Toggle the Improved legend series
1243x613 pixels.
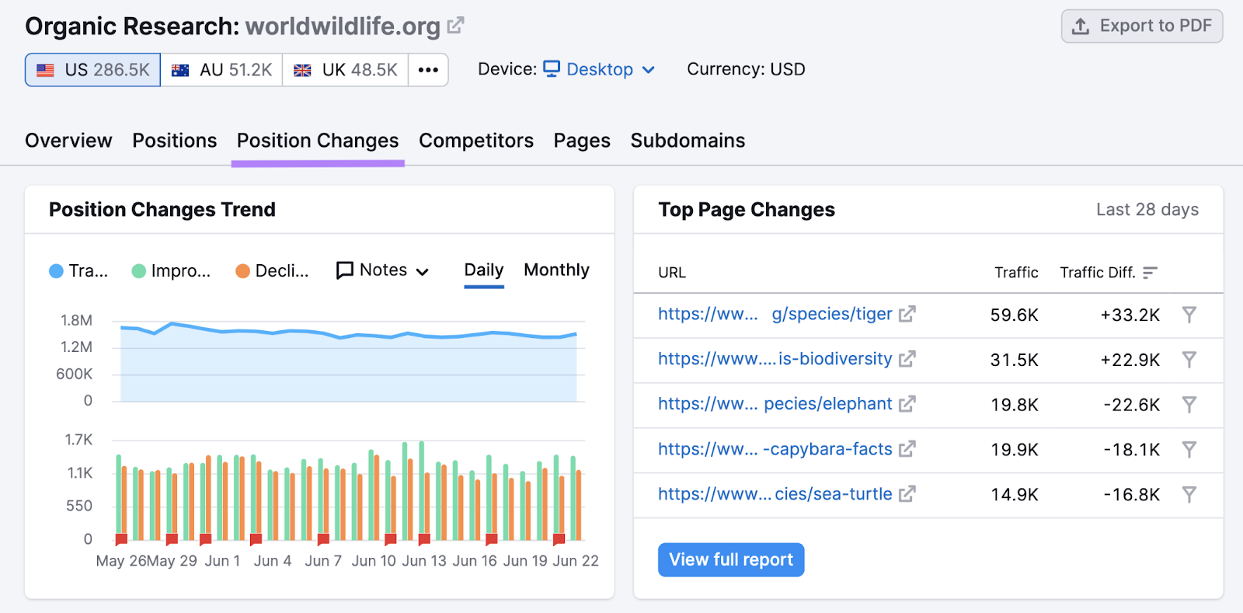click(x=172, y=271)
